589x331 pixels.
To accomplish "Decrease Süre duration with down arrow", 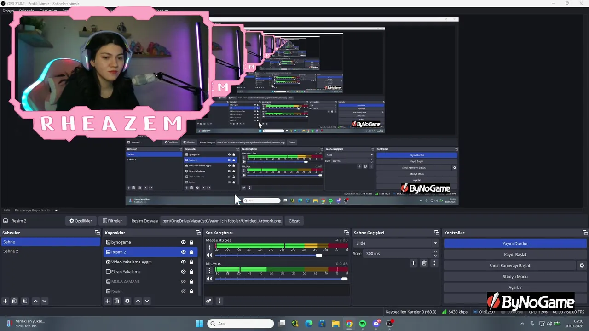I will [435, 256].
